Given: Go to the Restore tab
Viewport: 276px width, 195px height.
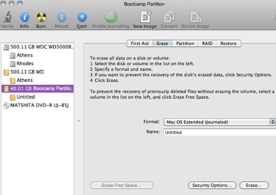Looking at the screenshot, I should click(228, 44).
